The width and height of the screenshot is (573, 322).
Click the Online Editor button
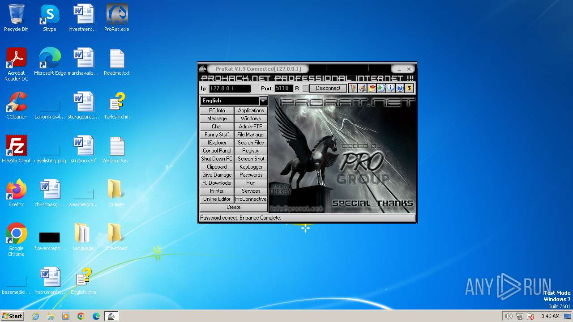tap(217, 199)
